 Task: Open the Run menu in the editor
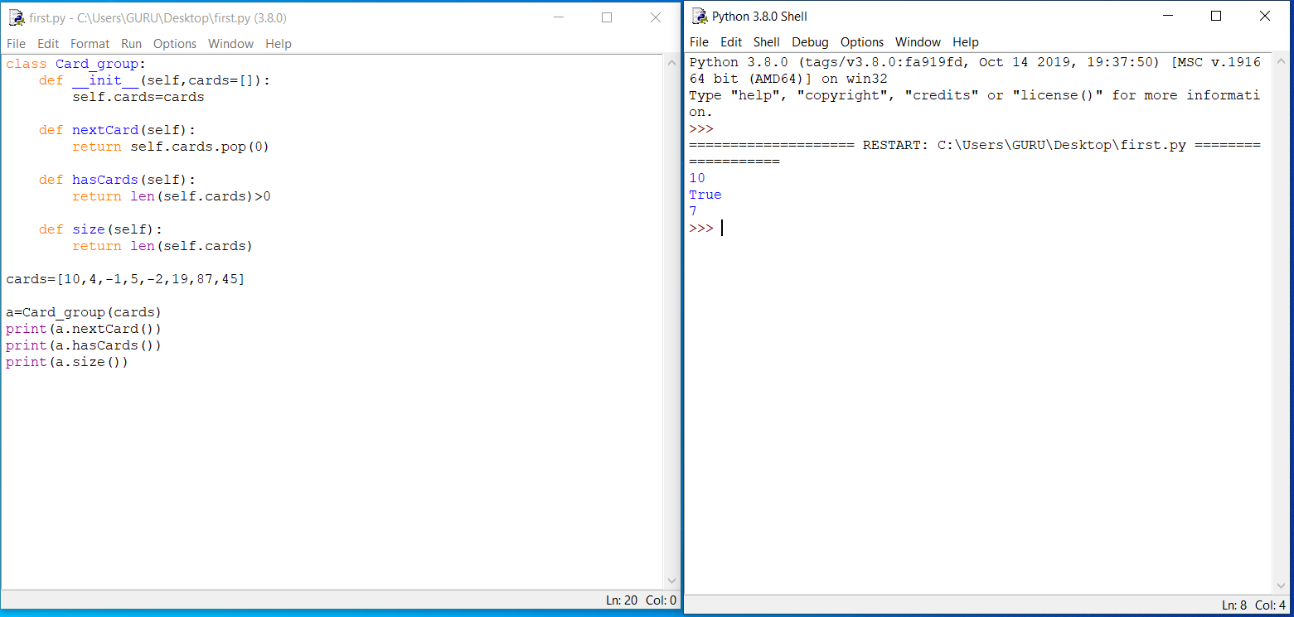tap(131, 44)
